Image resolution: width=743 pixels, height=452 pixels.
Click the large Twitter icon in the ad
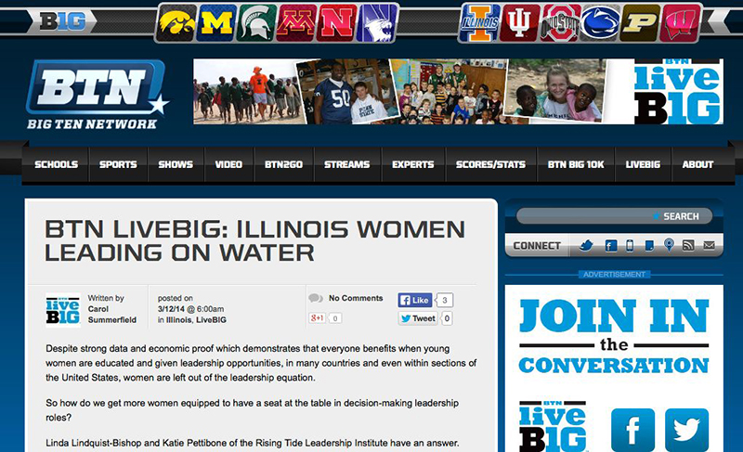click(x=686, y=430)
